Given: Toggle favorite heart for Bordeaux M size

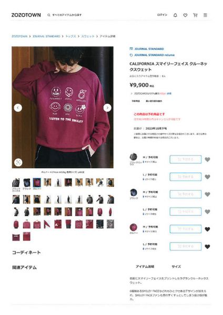Looking at the screenshot, I should 207,229.
